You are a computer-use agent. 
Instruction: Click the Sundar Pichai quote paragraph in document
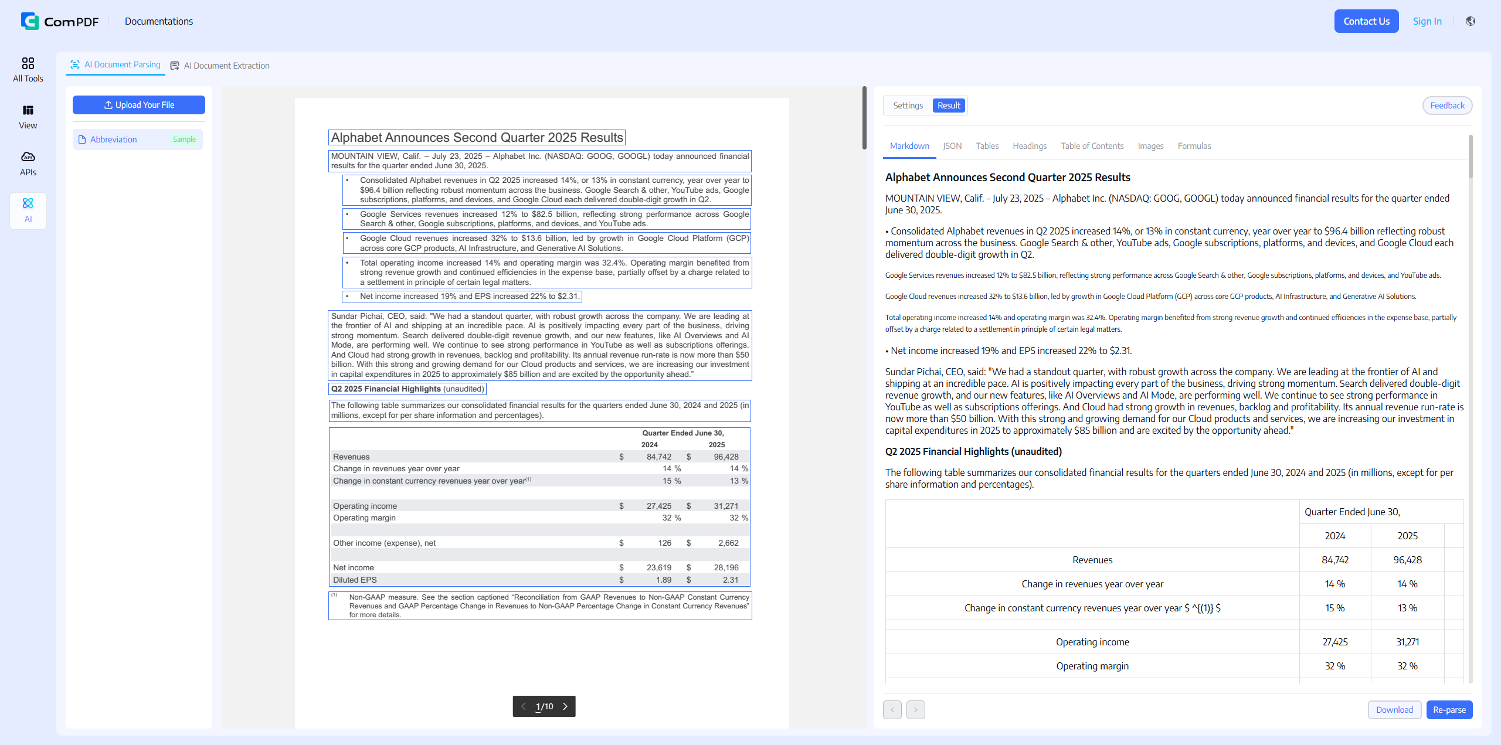click(x=540, y=345)
